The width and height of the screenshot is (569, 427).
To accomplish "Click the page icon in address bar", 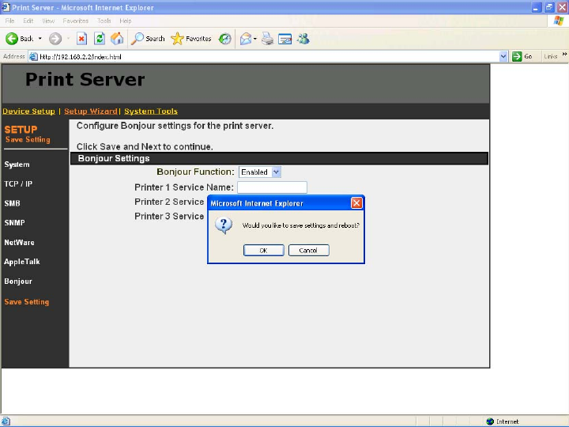I will click(x=33, y=57).
